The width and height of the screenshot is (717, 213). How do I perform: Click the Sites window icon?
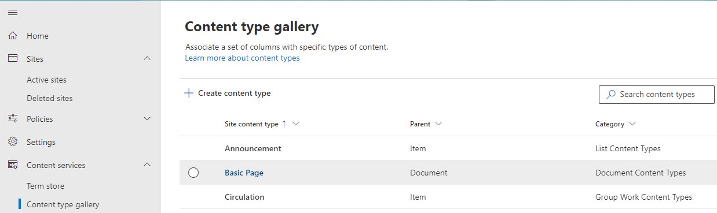tap(13, 59)
